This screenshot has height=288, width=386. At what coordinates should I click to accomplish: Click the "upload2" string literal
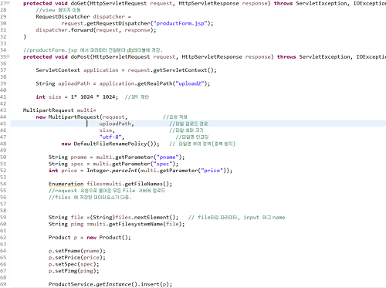190,83
